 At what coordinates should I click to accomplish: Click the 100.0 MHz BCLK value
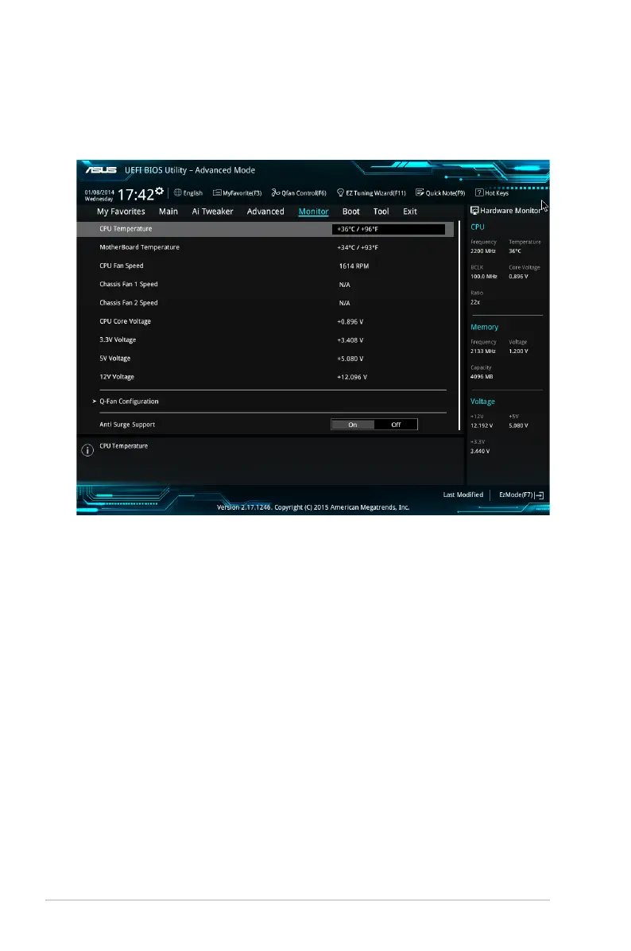tap(484, 277)
